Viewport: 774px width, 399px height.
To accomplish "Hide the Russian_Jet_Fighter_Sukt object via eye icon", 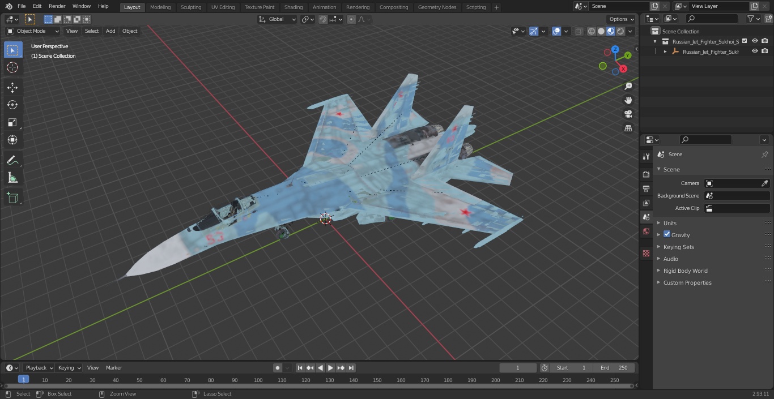I will pos(755,51).
